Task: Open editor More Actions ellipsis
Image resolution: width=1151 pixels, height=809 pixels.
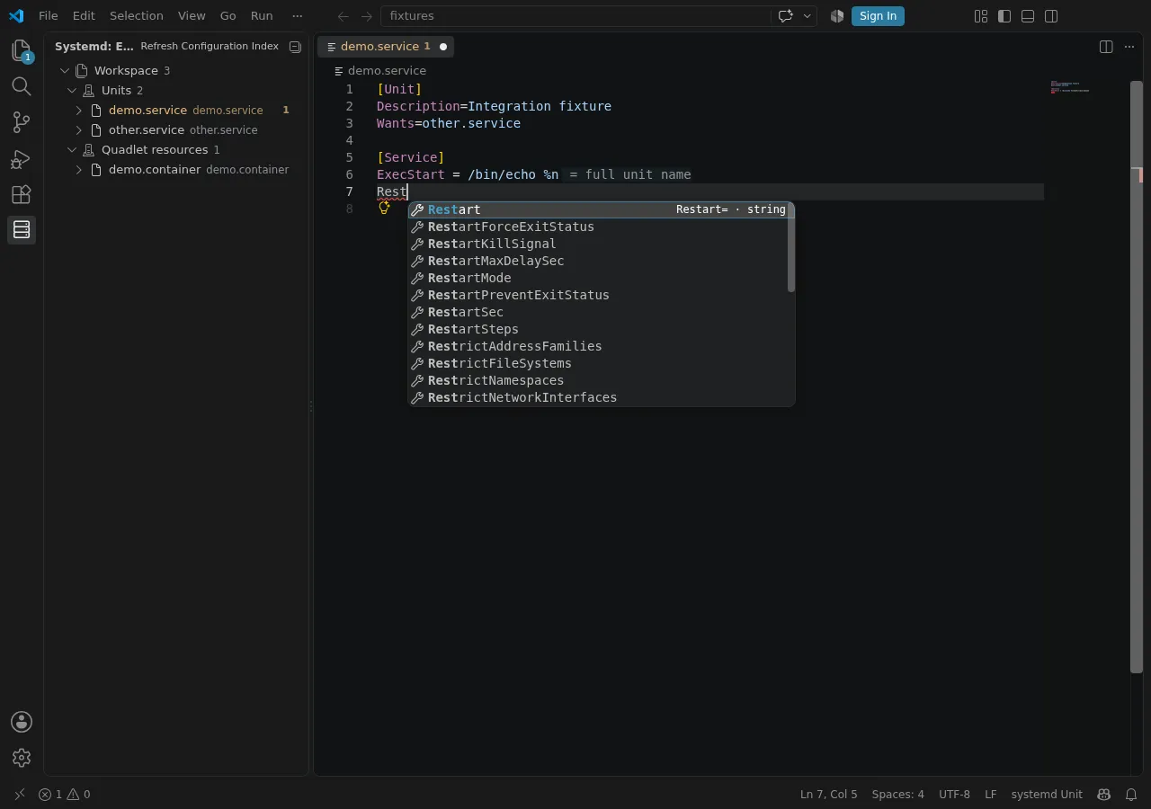Action: (x=1129, y=47)
